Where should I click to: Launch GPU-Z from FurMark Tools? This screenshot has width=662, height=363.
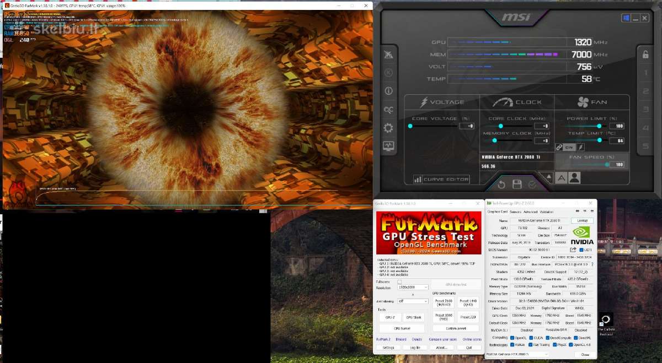pyautogui.click(x=390, y=317)
